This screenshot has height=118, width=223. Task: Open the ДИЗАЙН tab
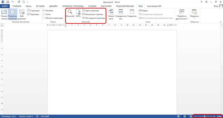53,6
